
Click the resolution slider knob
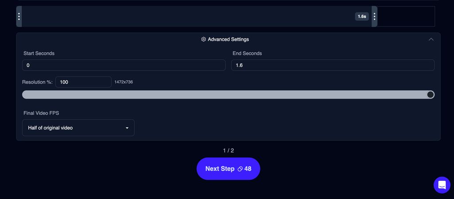pyautogui.click(x=430, y=95)
